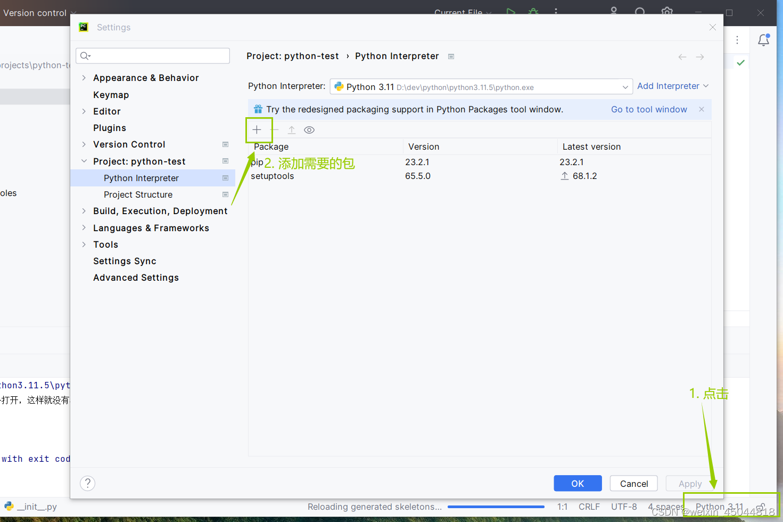The image size is (783, 522).
Task: Click the IDE settings gear icon
Action: point(667,11)
